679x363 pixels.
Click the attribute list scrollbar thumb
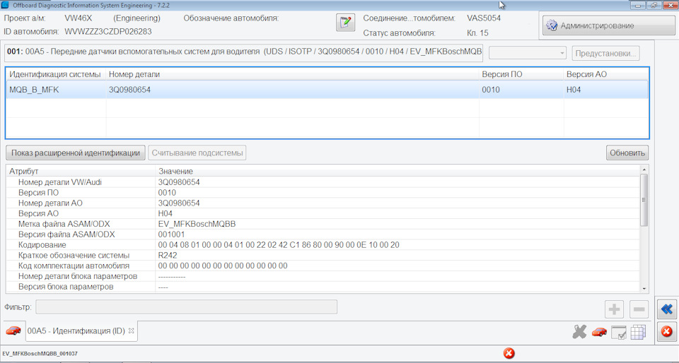click(644, 200)
